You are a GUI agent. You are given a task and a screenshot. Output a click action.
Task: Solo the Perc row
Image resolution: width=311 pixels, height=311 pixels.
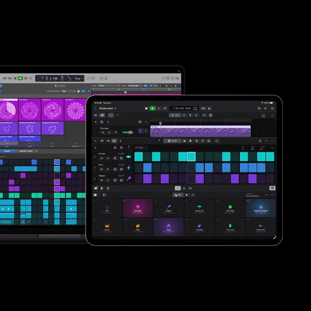(x=108, y=169)
